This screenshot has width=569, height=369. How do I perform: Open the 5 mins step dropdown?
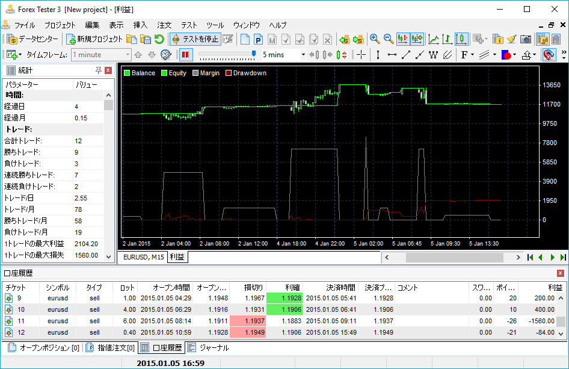pyautogui.click(x=303, y=55)
